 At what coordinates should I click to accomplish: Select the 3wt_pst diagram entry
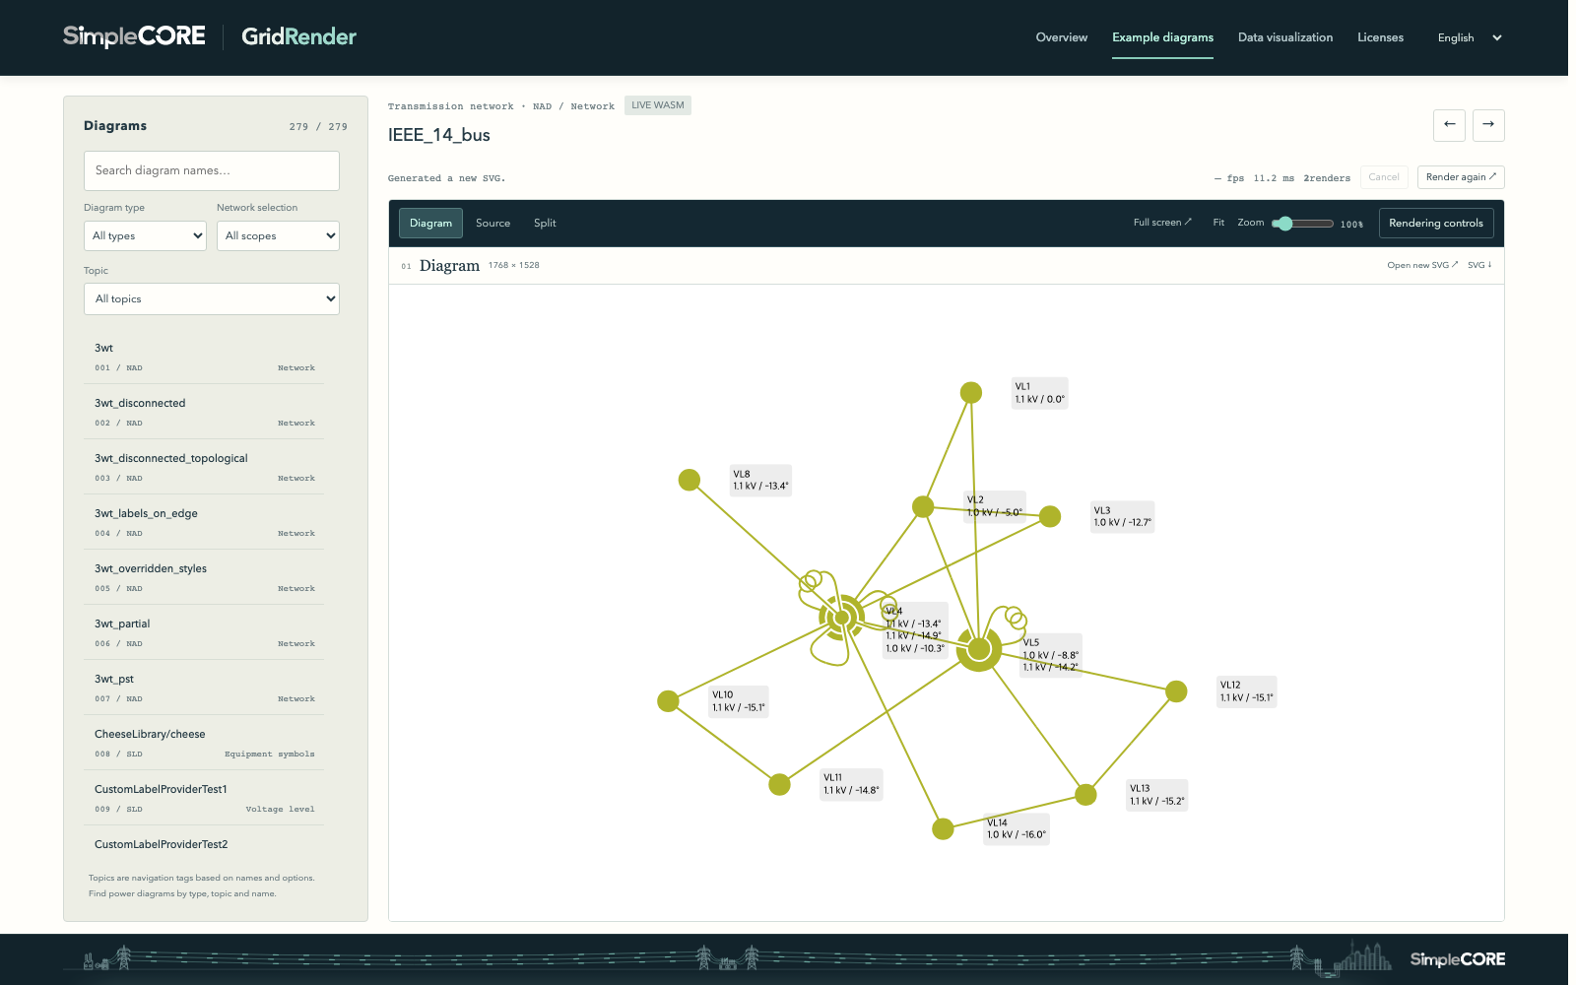pos(205,688)
